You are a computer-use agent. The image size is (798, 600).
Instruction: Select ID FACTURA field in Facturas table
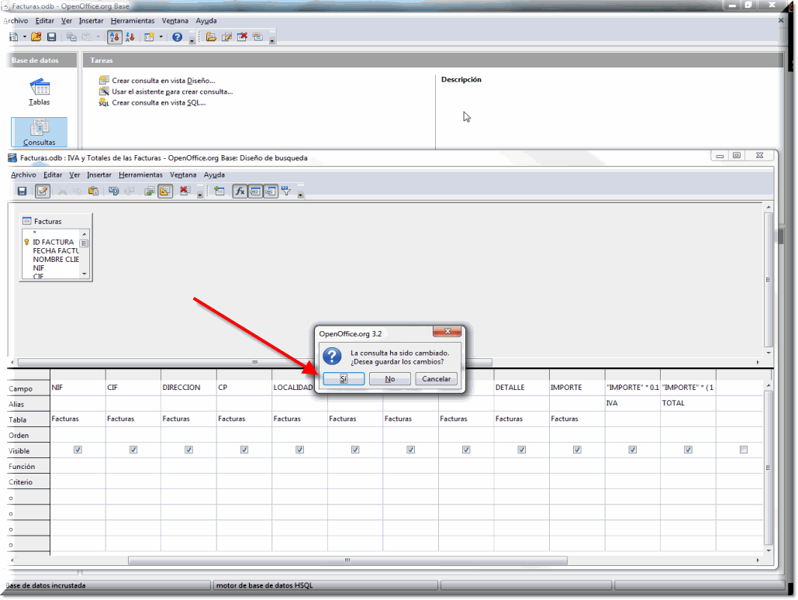pos(53,242)
